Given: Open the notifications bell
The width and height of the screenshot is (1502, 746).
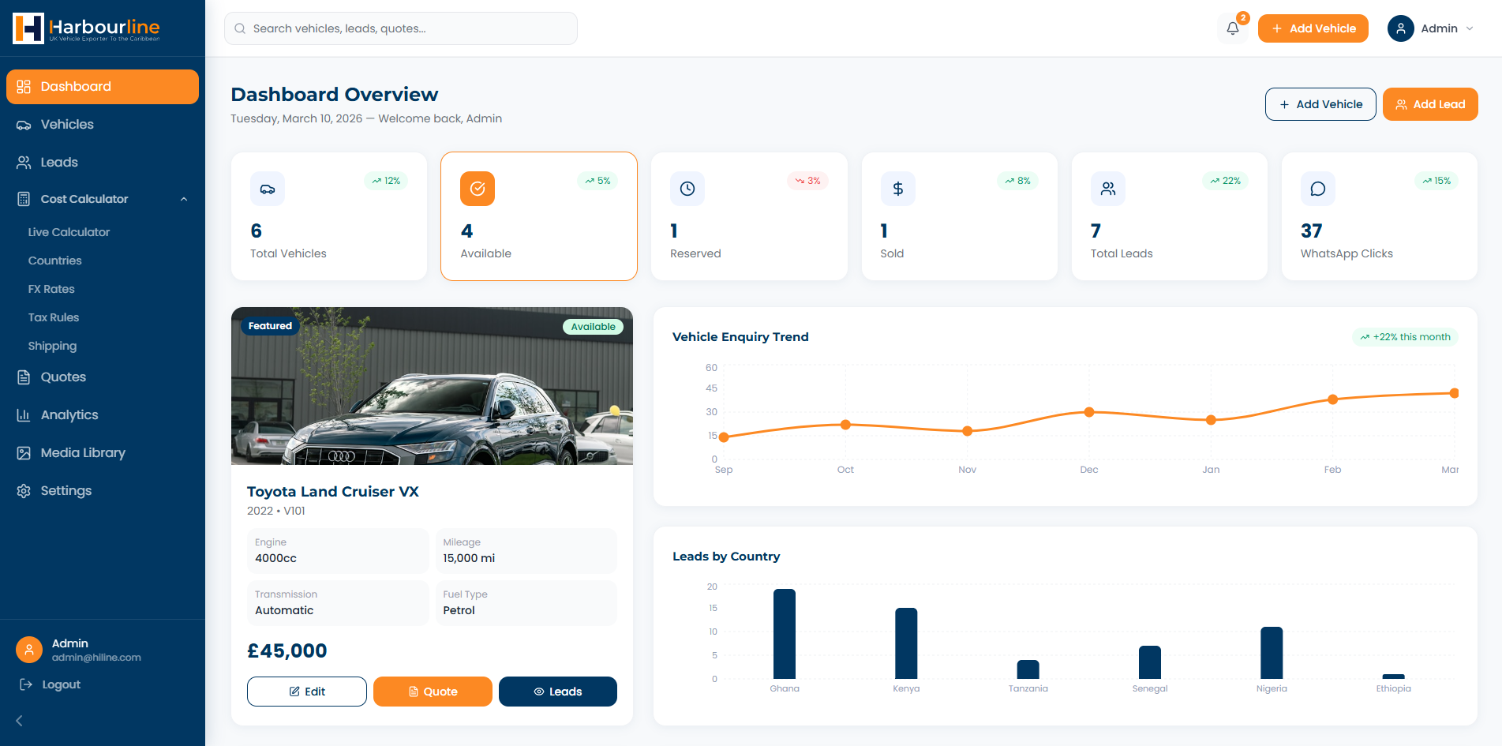Looking at the screenshot, I should point(1232,28).
